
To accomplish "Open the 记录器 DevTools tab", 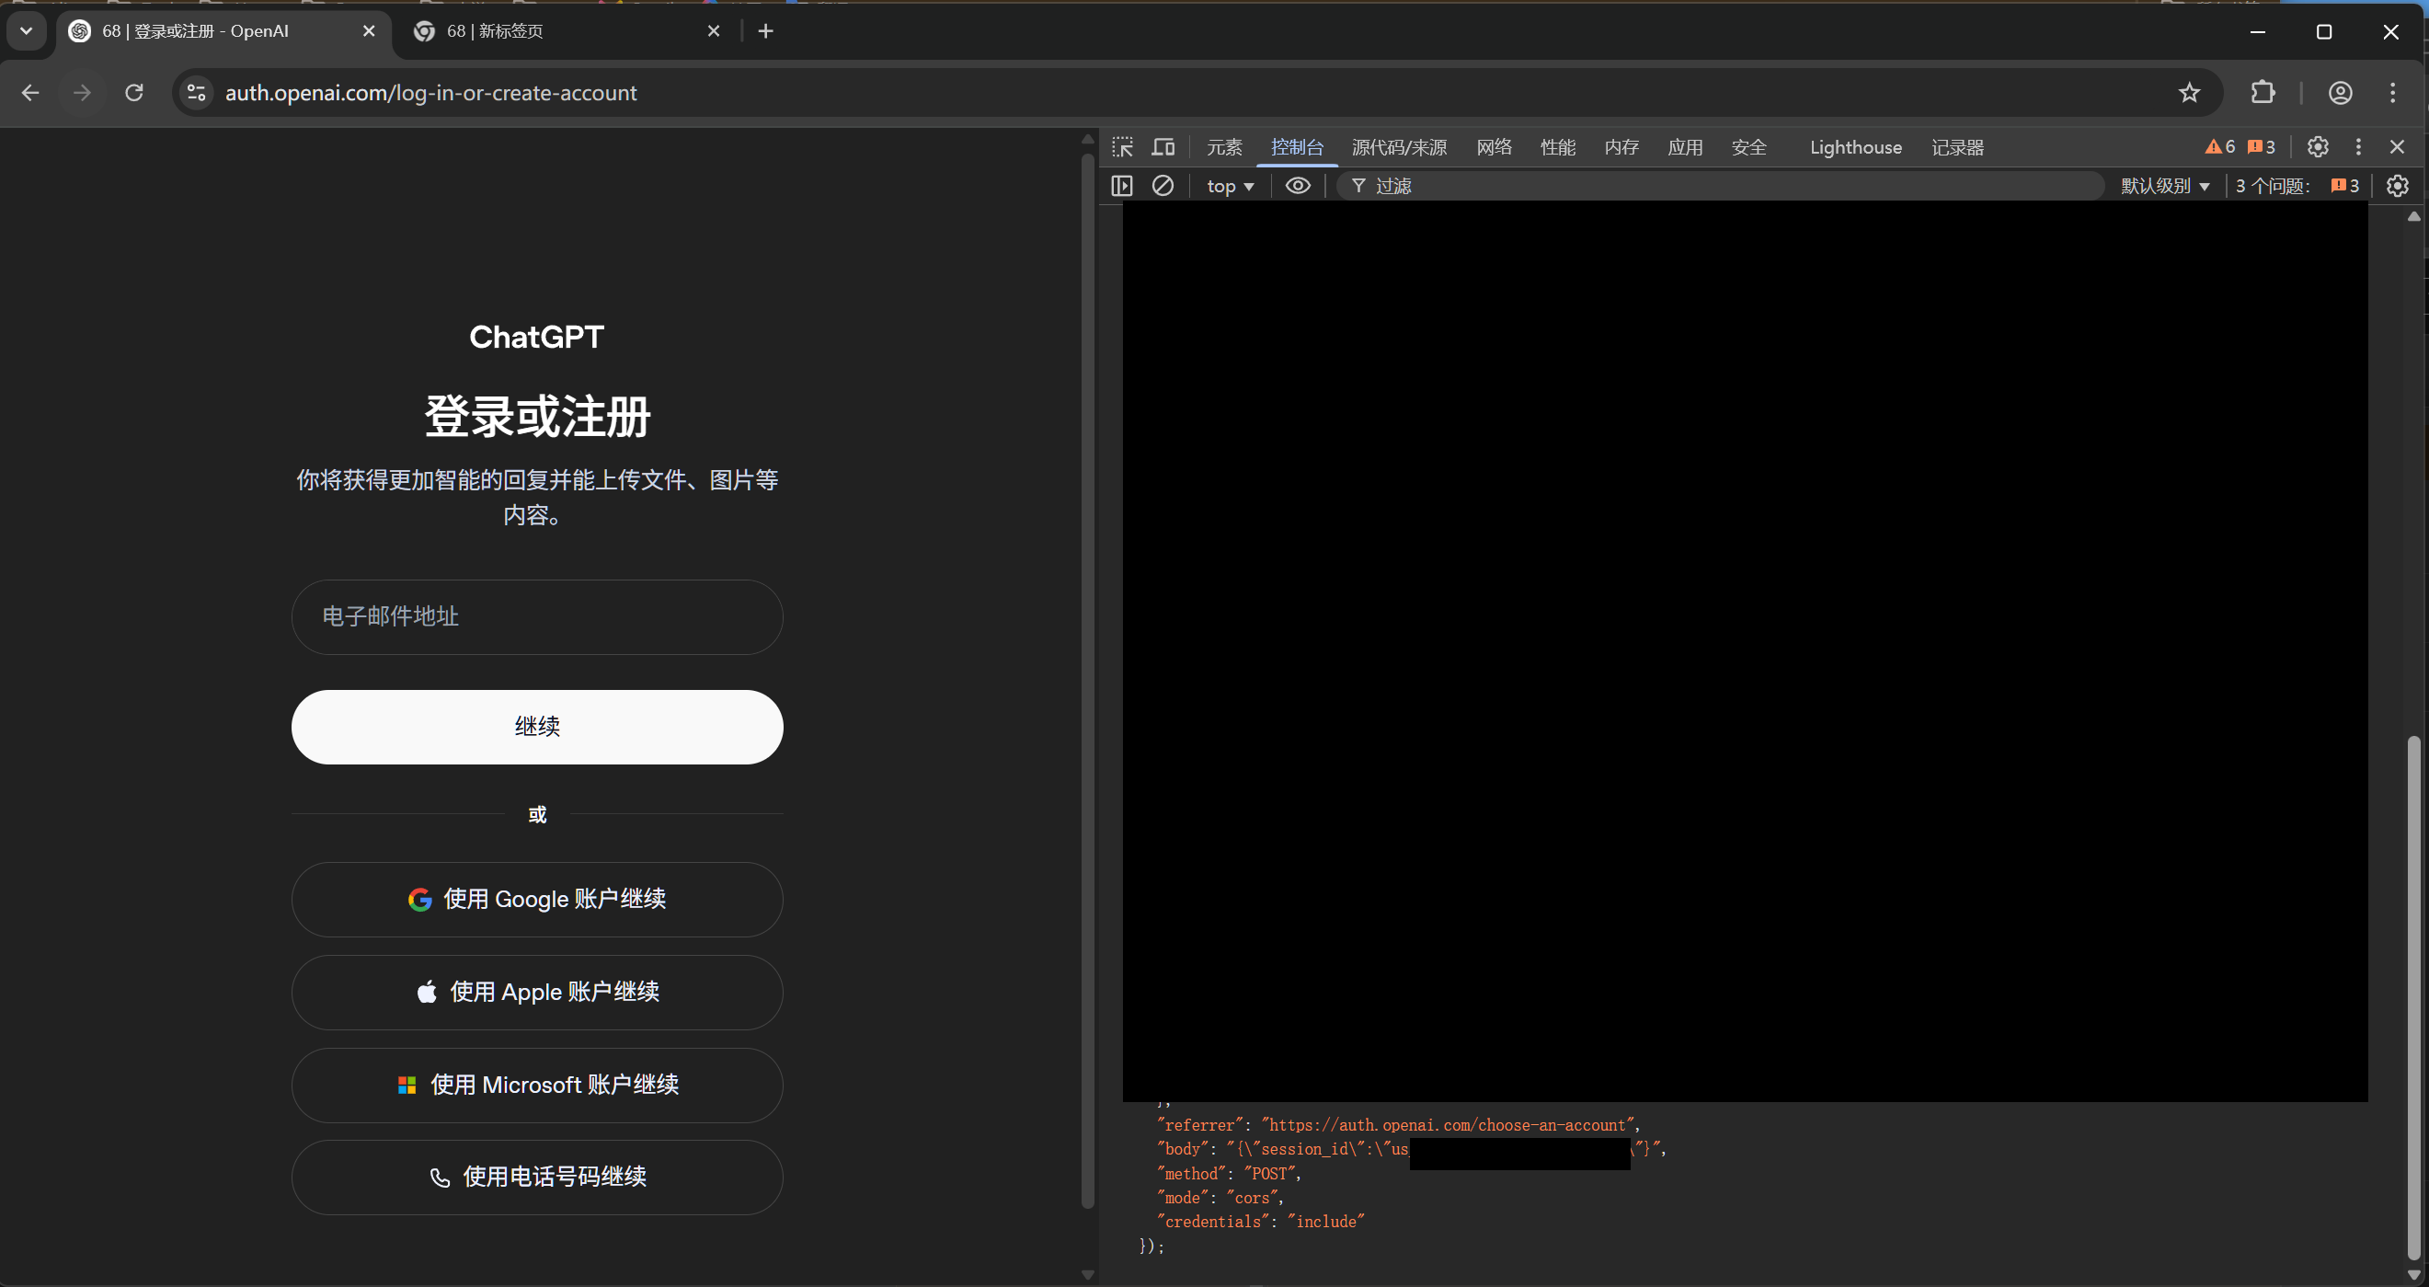I will pos(1956,147).
